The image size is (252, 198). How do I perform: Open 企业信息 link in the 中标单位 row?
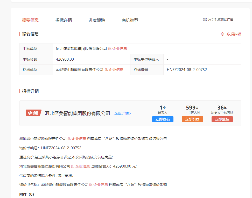coord(120,49)
